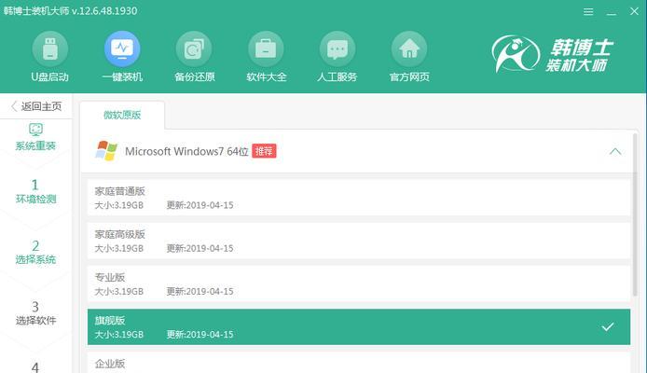Image resolution: width=647 pixels, height=373 pixels.
Task: Go to step 1 环境检测
Action: (x=36, y=191)
